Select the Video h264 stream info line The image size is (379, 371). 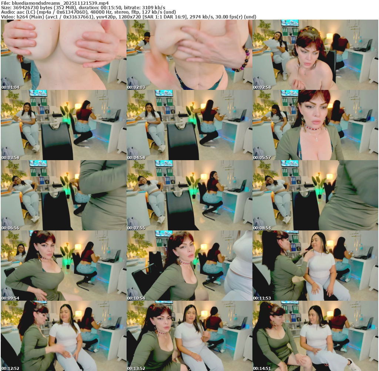tap(128, 17)
